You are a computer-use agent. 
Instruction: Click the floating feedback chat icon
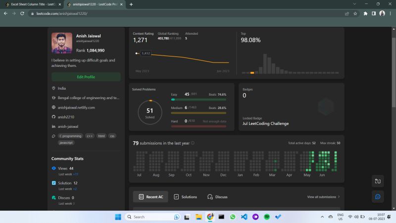click(378, 197)
